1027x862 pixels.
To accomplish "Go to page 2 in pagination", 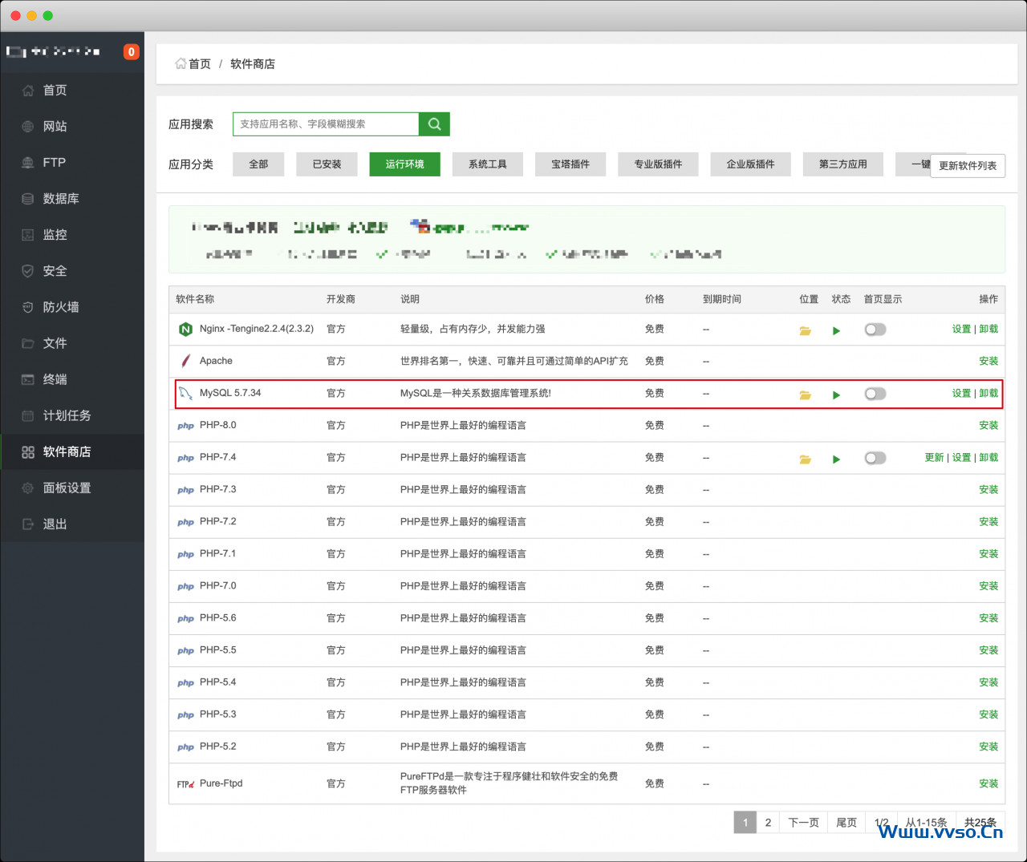I will (x=768, y=822).
